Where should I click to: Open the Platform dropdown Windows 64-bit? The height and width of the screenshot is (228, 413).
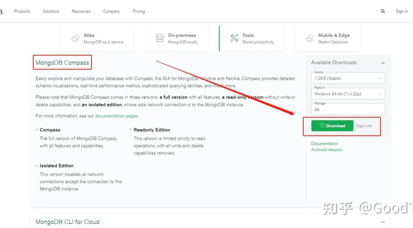(348, 94)
